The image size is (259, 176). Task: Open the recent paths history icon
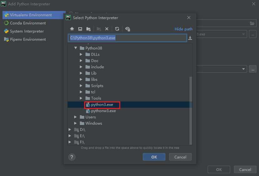coord(190,38)
